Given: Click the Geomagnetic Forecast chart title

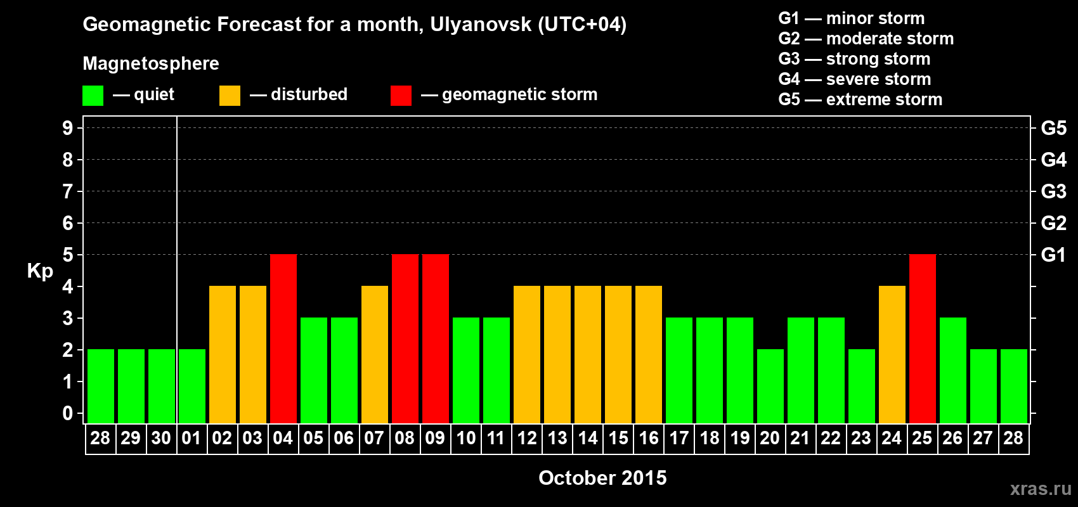Looking at the screenshot, I should coord(354,25).
